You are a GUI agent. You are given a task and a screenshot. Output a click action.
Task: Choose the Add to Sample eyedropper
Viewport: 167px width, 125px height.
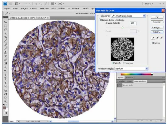click(157, 38)
